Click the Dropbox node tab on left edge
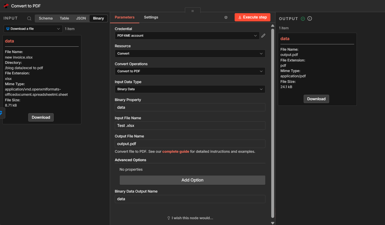This screenshot has height=225, width=385. [2, 113]
